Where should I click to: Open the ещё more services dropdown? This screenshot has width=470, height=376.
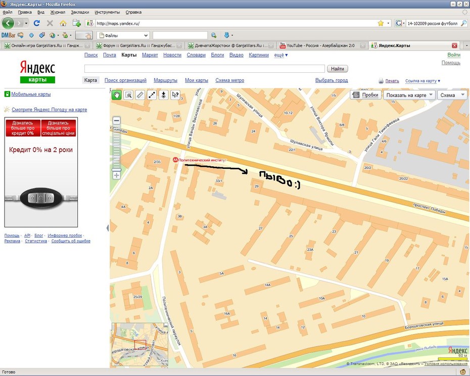click(x=281, y=55)
